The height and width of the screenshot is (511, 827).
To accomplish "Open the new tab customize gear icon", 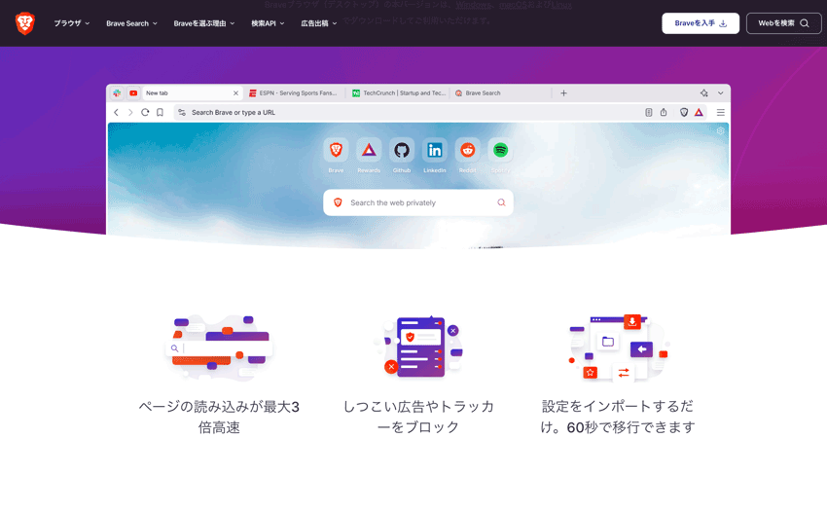I will 720,131.
